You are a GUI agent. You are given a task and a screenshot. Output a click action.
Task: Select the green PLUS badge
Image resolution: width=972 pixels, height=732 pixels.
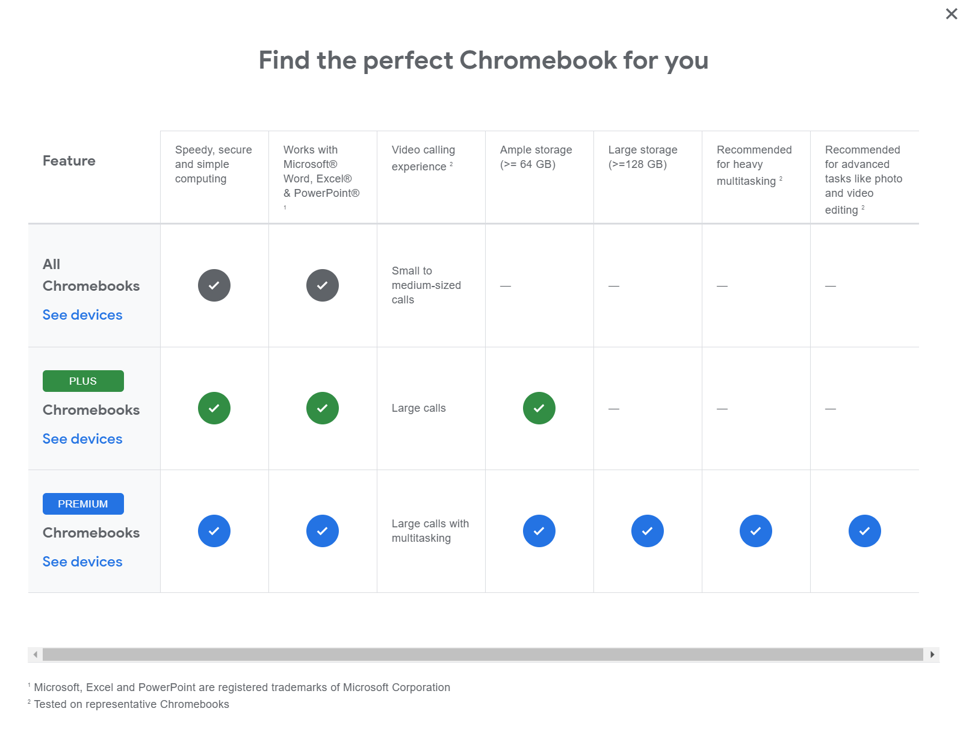(x=83, y=380)
